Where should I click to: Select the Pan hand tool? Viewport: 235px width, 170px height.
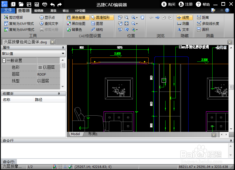tap(142, 18)
